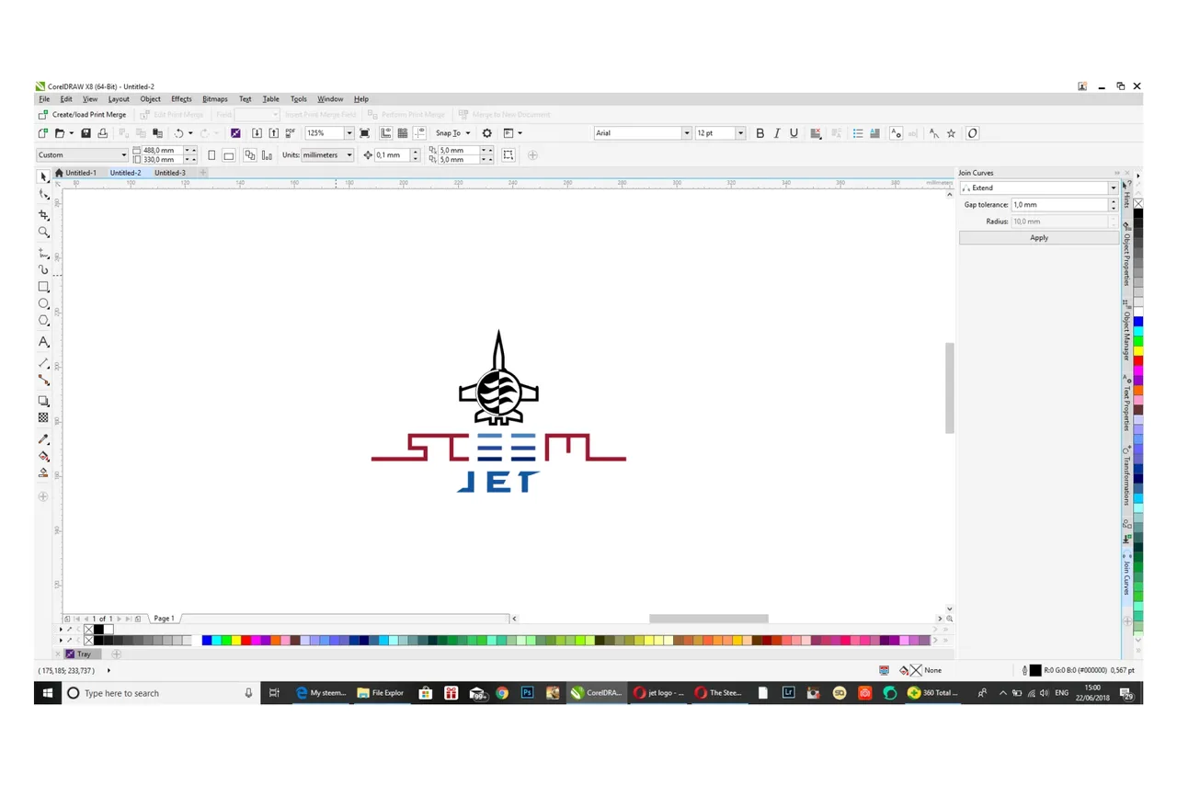This screenshot has width=1177, height=785.
Task: Toggle bulleted list formatting
Action: click(858, 133)
